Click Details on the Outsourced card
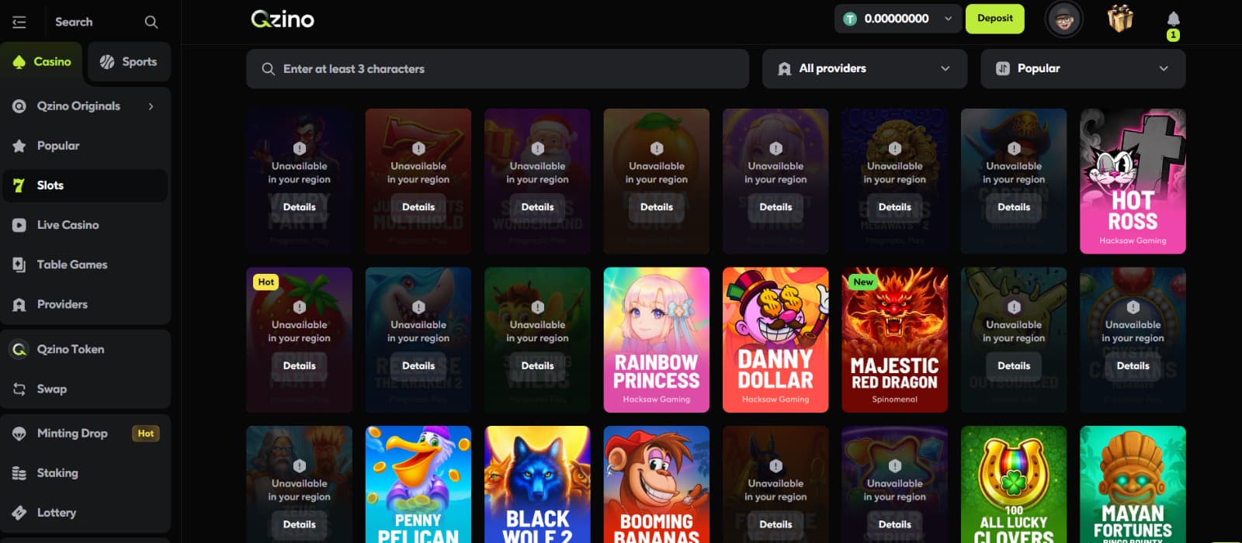The image size is (1242, 543). click(1014, 365)
